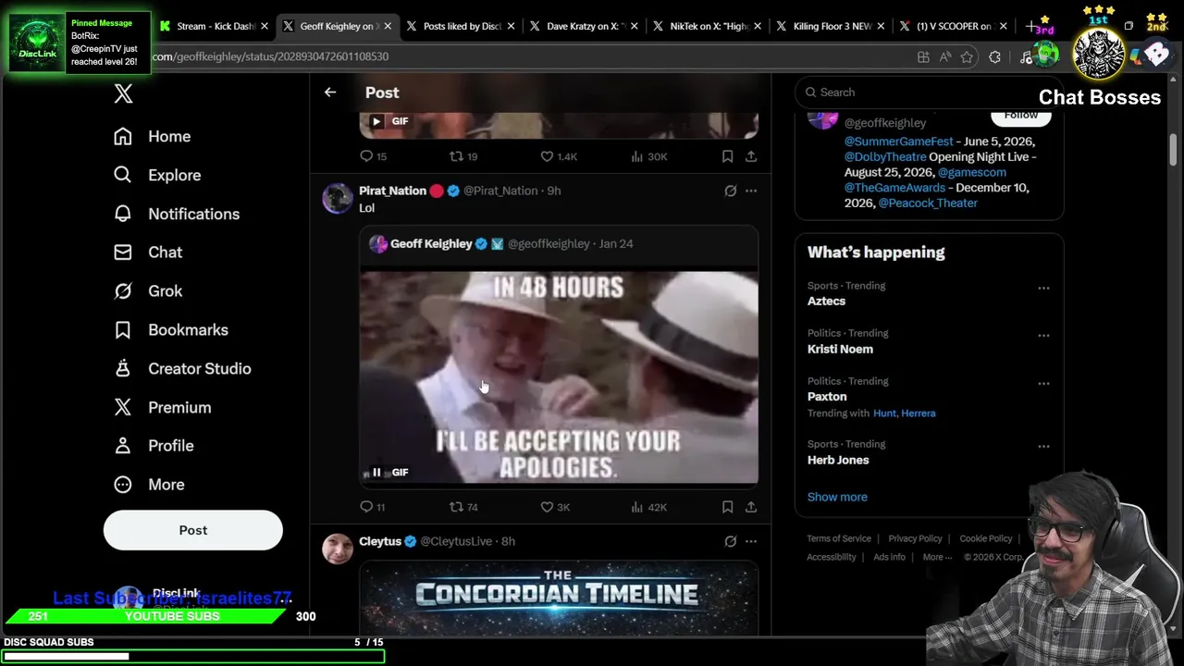
Task: Open the Aztecs trending topic
Action: point(826,302)
